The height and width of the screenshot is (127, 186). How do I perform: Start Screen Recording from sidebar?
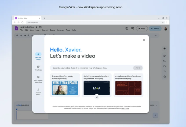coord(38,79)
